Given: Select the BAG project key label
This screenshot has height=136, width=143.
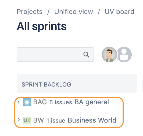Looking at the screenshot, I should (x=40, y=102).
